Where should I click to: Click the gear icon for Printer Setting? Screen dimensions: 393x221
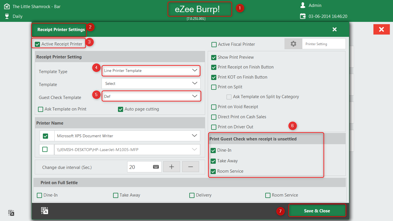(293, 44)
